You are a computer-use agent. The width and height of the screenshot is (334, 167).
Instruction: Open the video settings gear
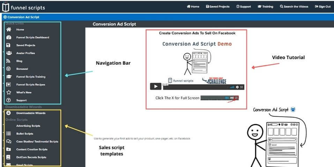click(x=237, y=87)
